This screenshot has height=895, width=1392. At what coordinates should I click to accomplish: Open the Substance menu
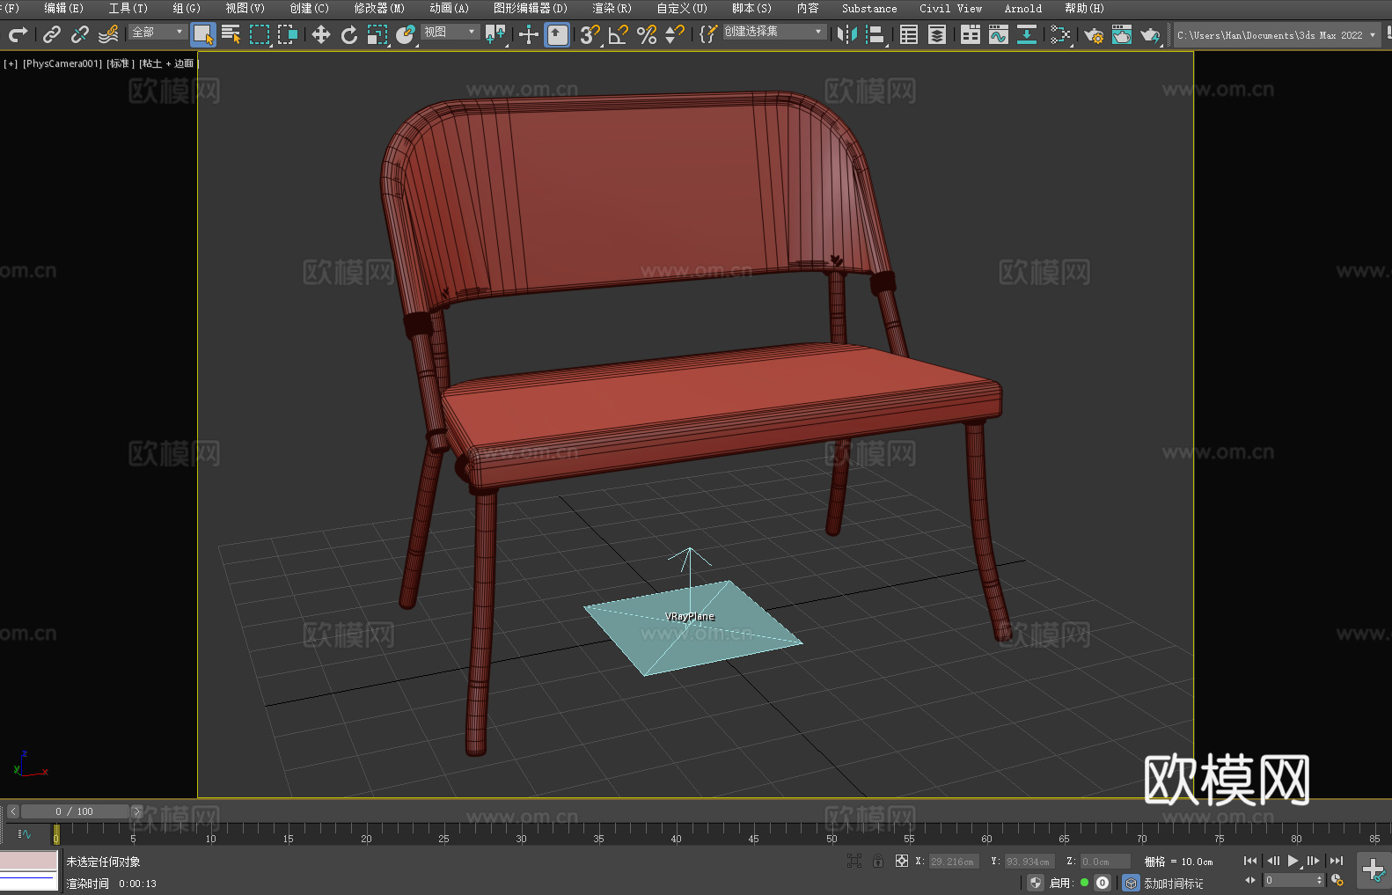869,8
